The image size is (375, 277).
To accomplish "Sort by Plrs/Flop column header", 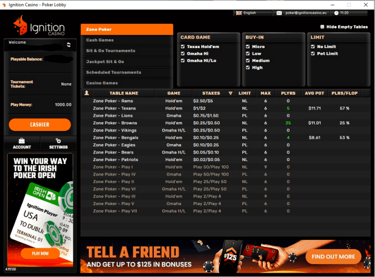I will tap(345, 93).
